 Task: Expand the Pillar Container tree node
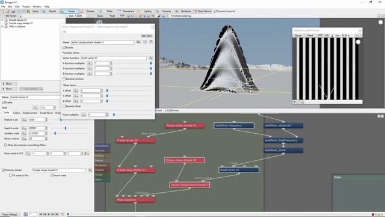point(2,27)
